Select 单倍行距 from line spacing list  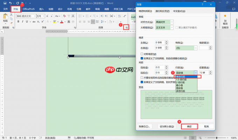[x=187, y=77]
